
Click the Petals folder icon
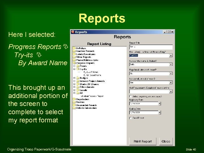(78, 66)
